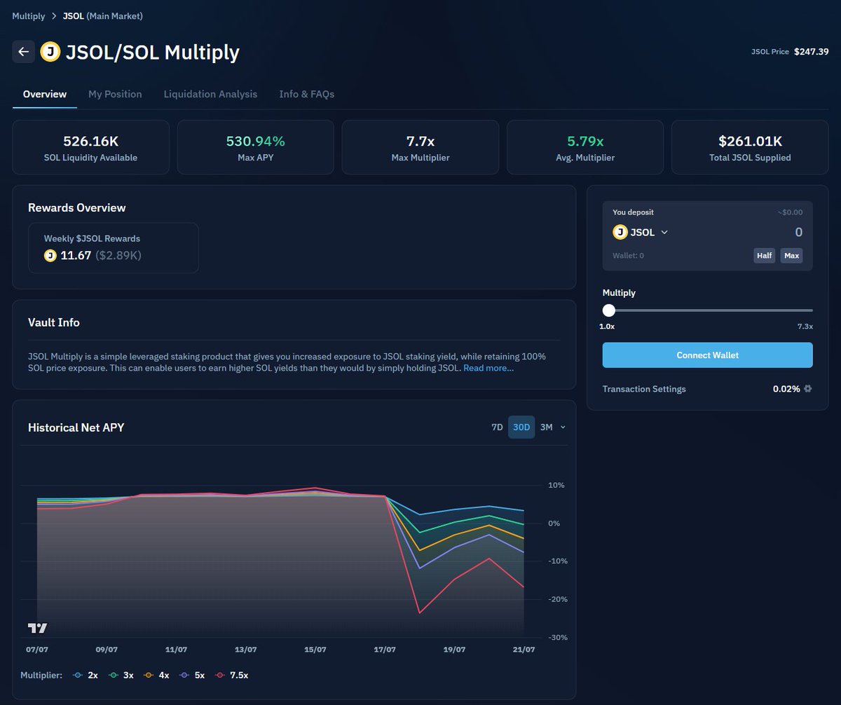The image size is (841, 705).
Task: Toggle the 3x multiplier legend line
Action: click(121, 675)
